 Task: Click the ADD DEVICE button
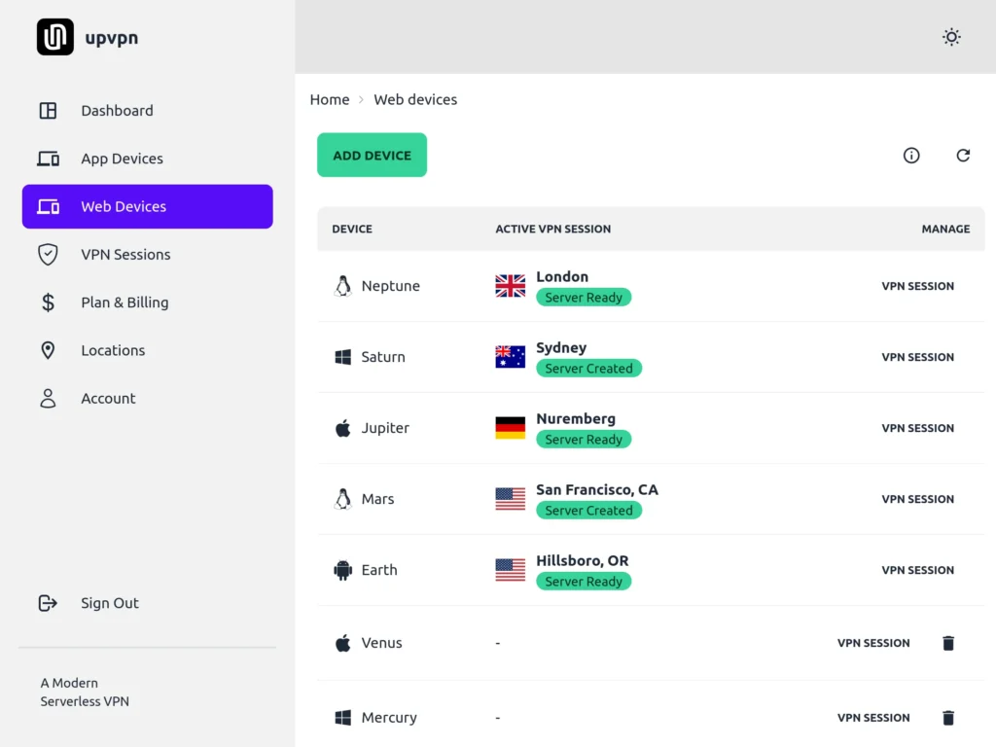(372, 155)
